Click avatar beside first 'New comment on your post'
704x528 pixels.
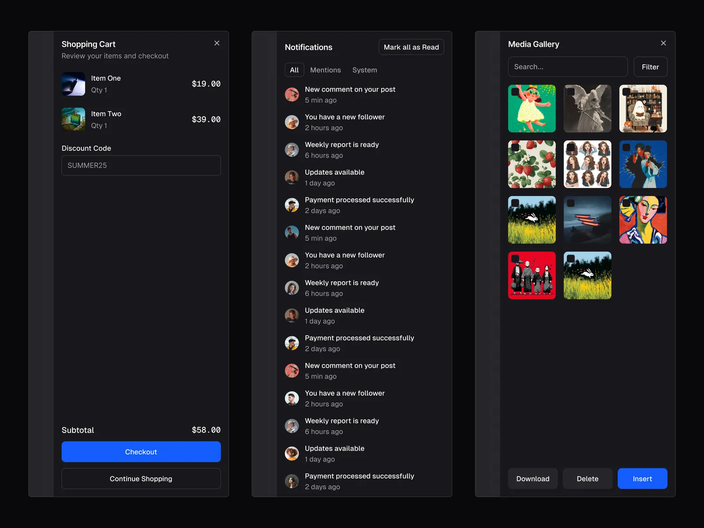coord(292,95)
